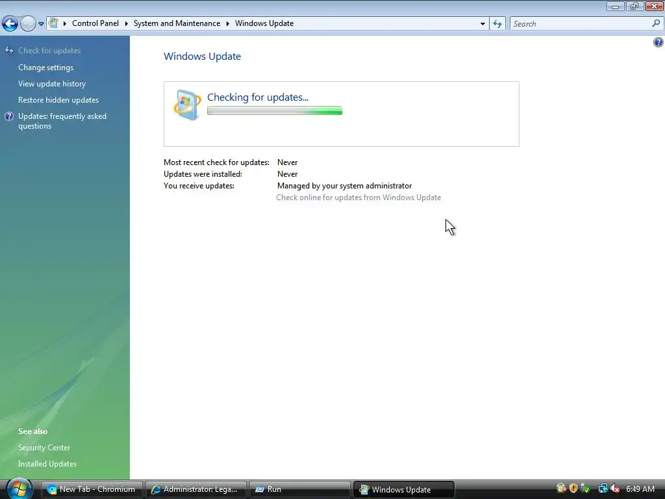The height and width of the screenshot is (499, 665).
Task: Open the address bar history dropdown
Action: click(483, 24)
